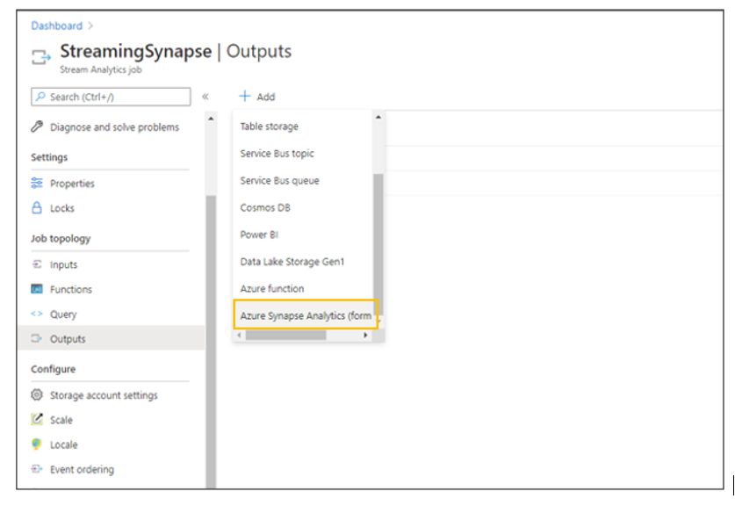The height and width of the screenshot is (506, 735).
Task: Click the Settings section heading
Action: pos(49,157)
